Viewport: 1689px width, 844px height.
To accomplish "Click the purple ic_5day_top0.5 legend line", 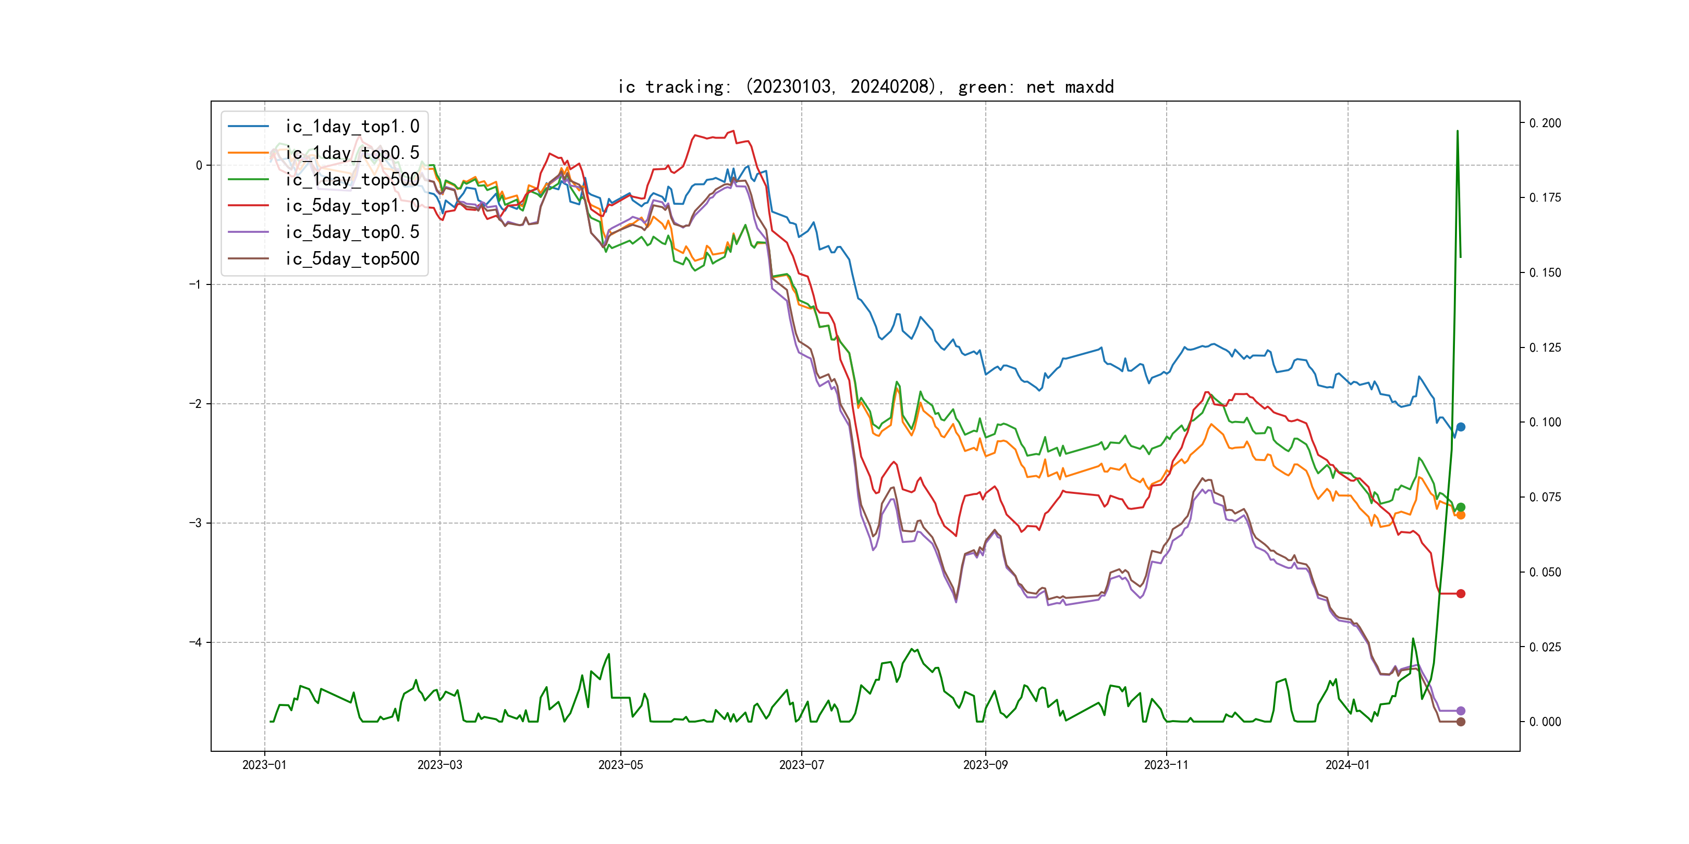I will [x=248, y=232].
